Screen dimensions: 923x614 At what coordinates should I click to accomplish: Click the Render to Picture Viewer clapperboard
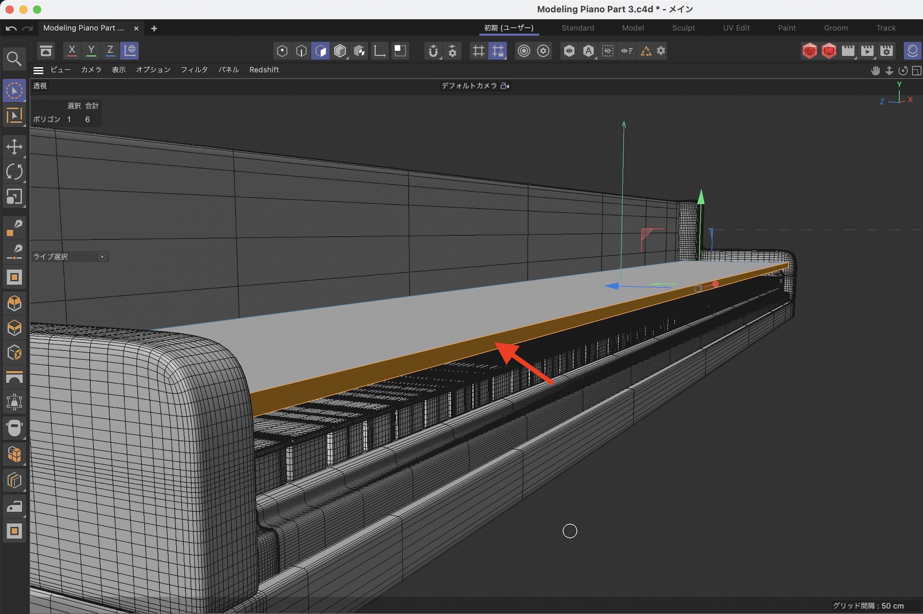[867, 51]
